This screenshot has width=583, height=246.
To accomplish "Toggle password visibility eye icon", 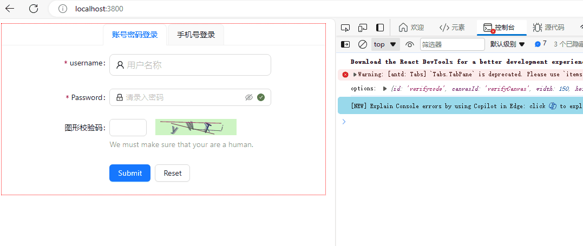I will (x=249, y=97).
